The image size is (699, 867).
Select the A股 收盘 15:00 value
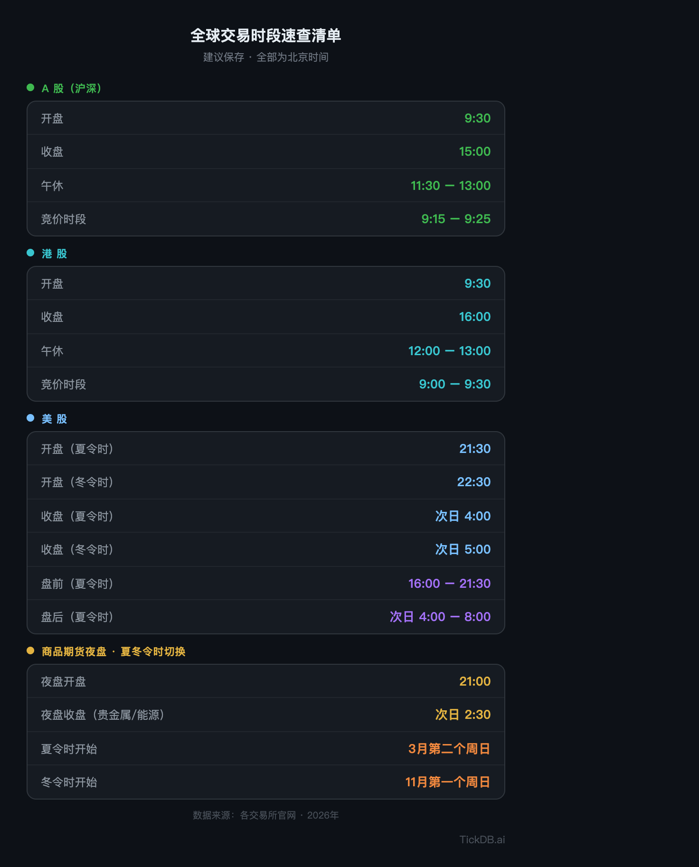coord(474,151)
